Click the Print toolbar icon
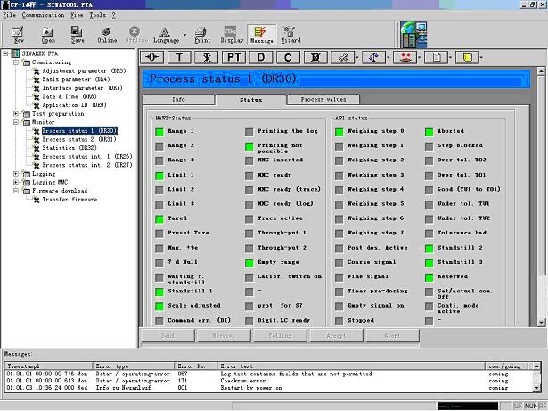The width and height of the screenshot is (548, 411). pos(202,35)
